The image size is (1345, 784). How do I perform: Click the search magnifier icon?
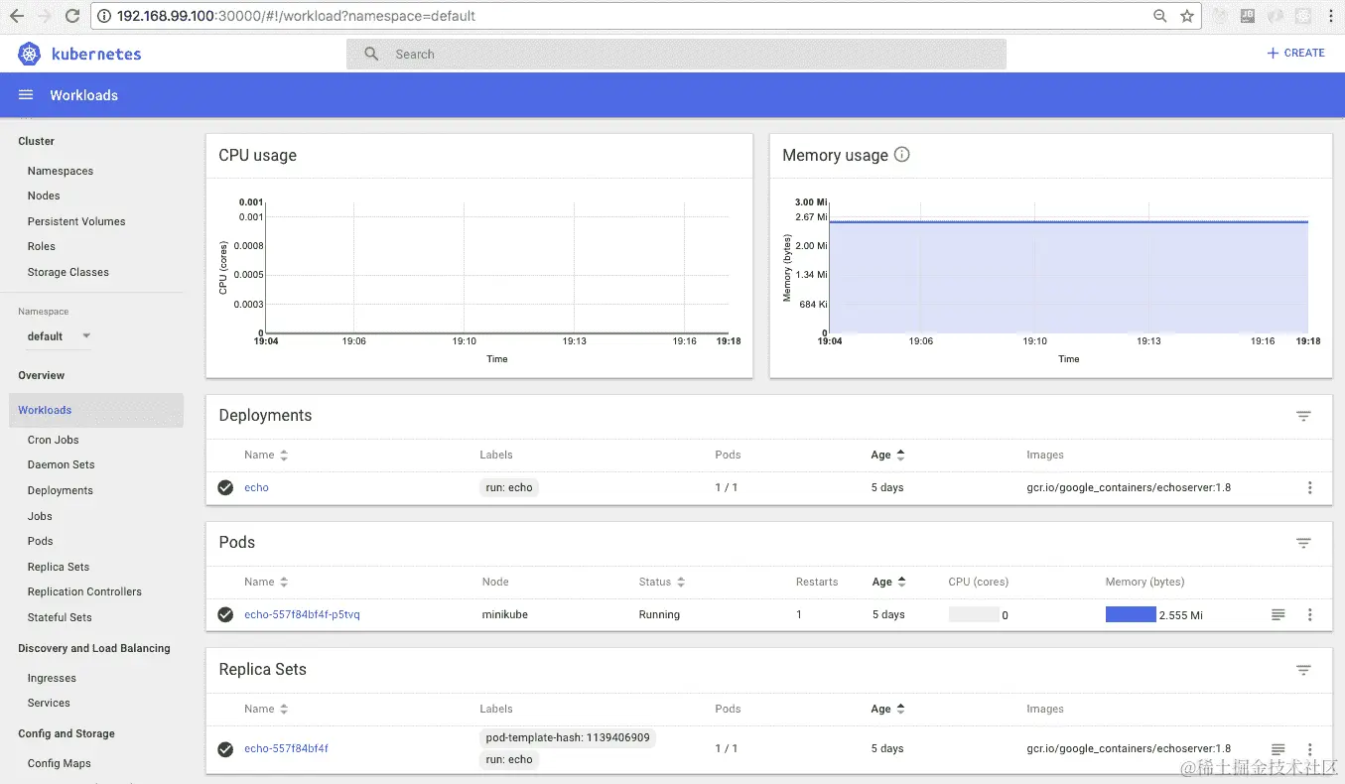(x=371, y=54)
